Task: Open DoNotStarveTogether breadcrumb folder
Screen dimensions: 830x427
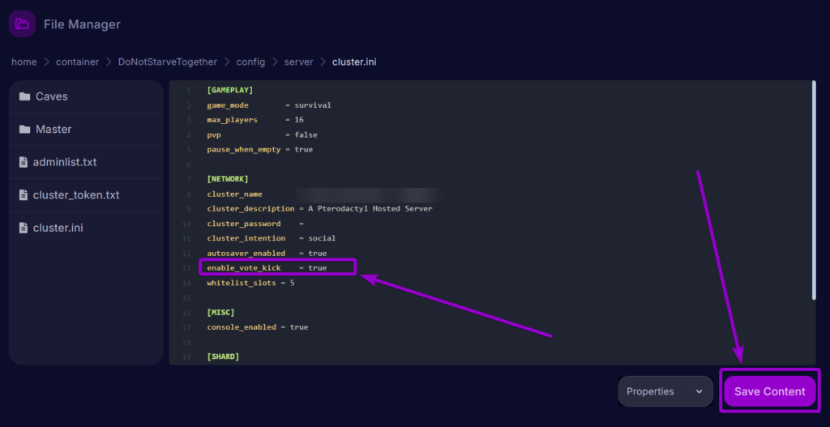Action: [168, 62]
